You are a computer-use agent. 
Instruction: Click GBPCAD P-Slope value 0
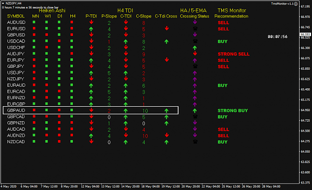click(x=109, y=117)
